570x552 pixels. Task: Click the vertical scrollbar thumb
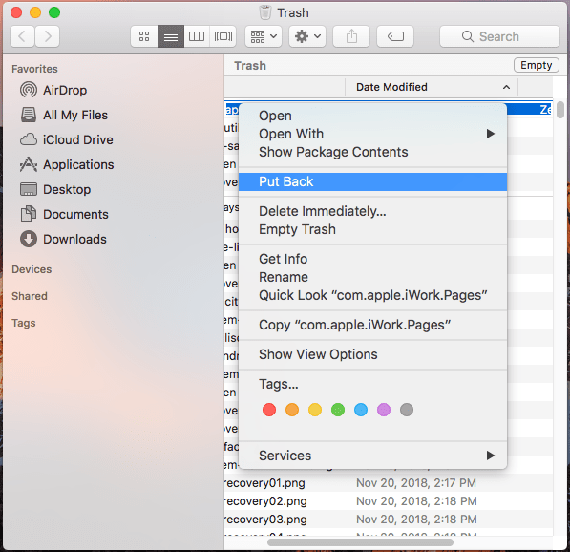tap(560, 110)
